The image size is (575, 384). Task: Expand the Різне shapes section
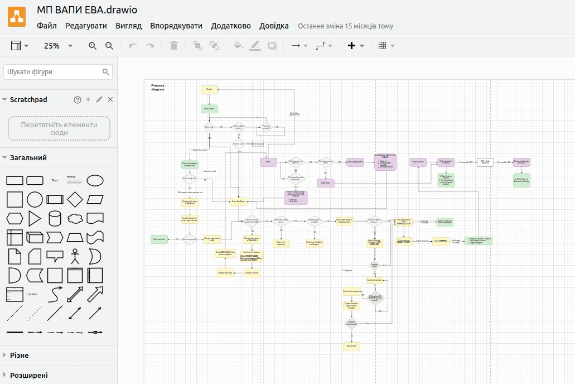click(20, 355)
